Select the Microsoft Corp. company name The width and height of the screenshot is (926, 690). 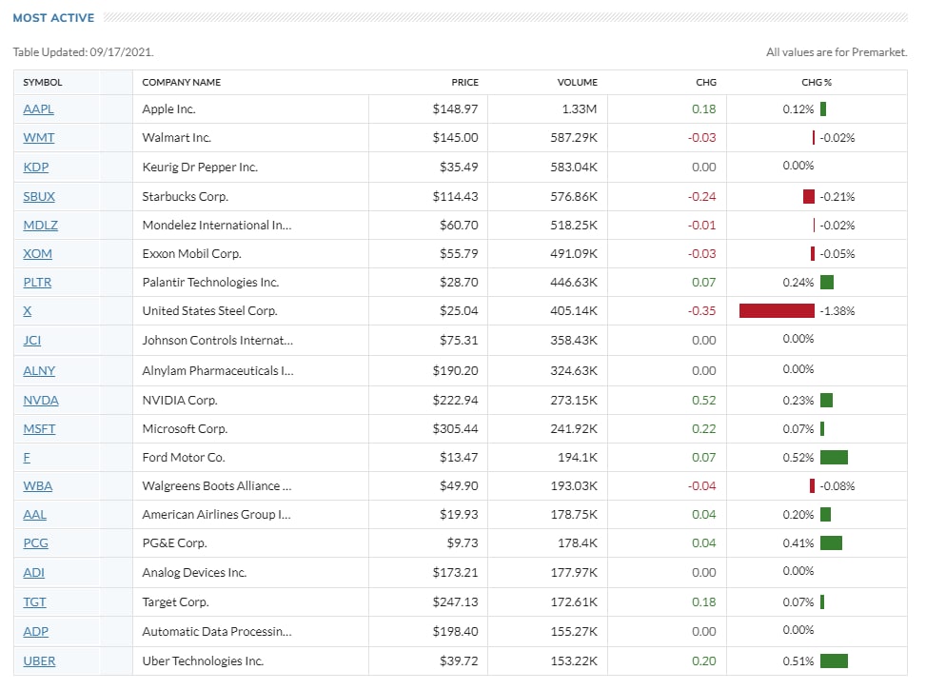pyautogui.click(x=185, y=429)
